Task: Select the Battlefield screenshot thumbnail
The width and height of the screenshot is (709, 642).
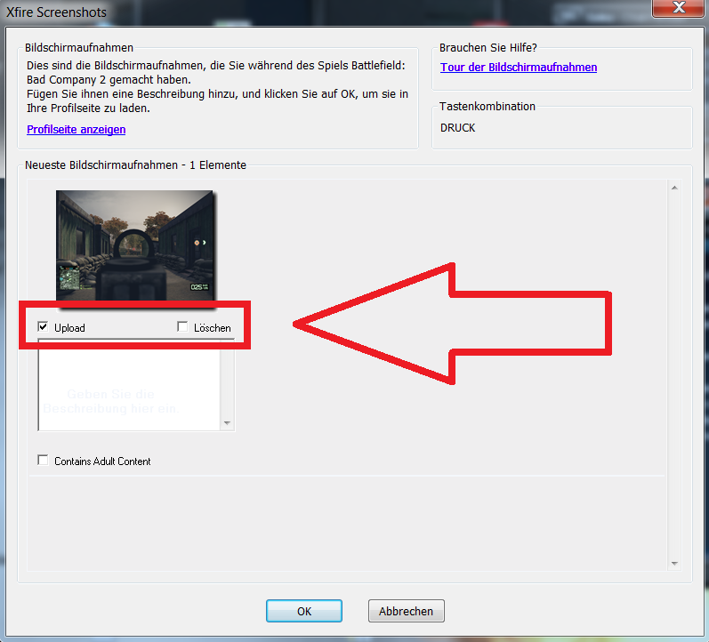Action: (134, 245)
